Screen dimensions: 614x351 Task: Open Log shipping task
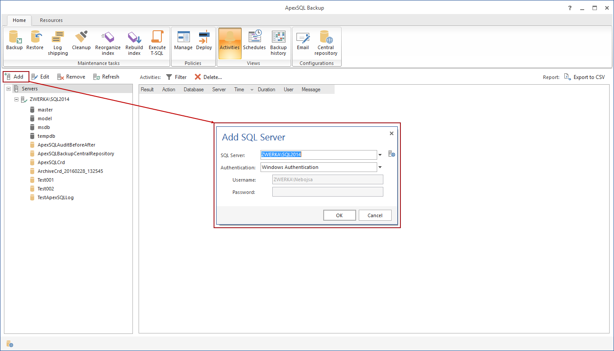[58, 43]
